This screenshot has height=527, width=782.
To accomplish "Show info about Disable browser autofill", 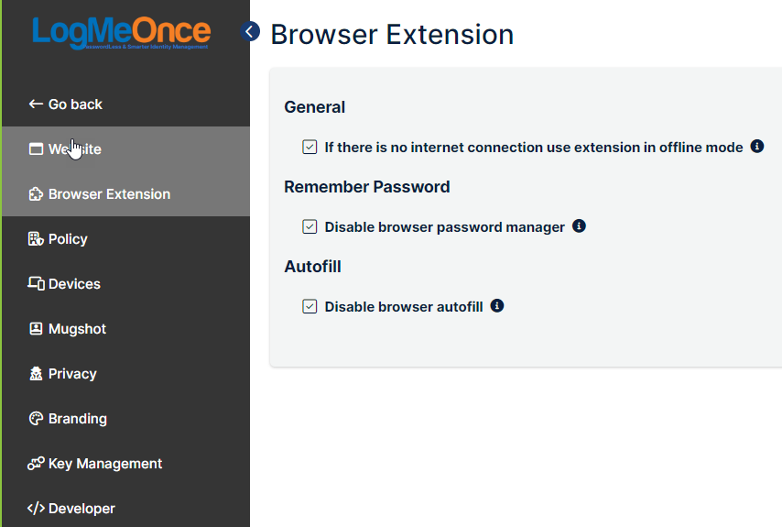I will click(497, 305).
